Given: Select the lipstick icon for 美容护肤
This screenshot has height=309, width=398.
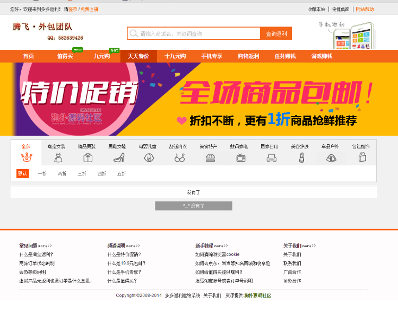Looking at the screenshot, I should tap(301, 158).
